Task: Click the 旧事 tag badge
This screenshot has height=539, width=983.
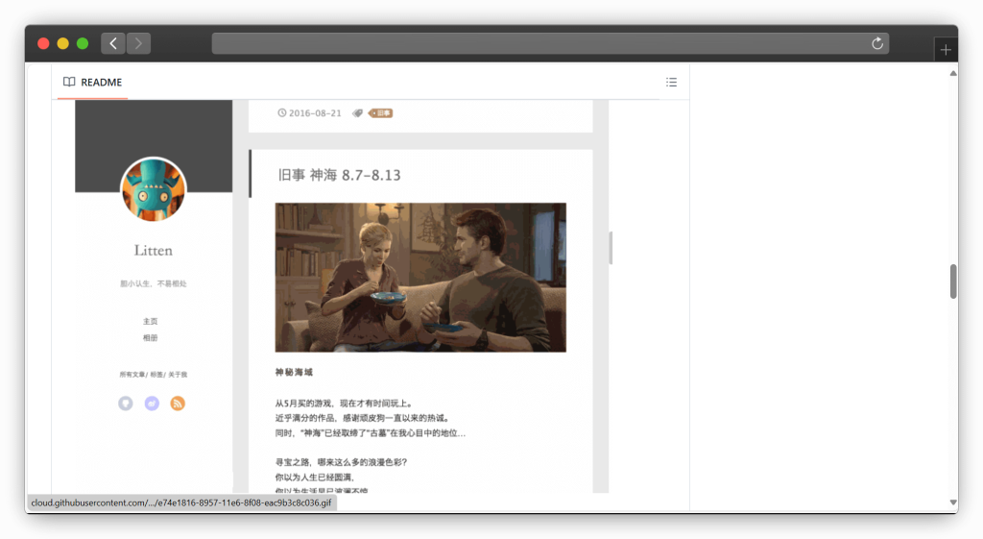Action: click(382, 113)
